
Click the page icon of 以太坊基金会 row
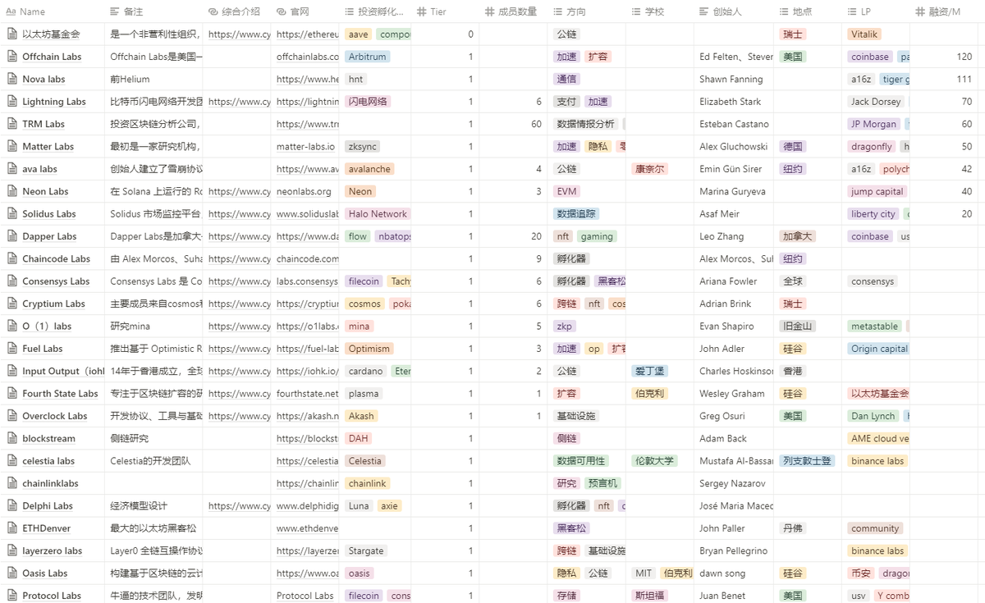pyautogui.click(x=11, y=34)
